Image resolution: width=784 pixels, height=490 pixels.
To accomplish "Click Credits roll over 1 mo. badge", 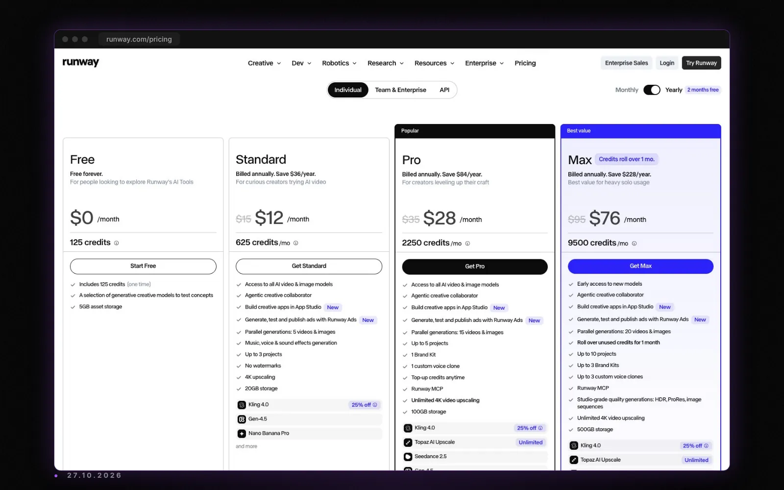I will (627, 159).
